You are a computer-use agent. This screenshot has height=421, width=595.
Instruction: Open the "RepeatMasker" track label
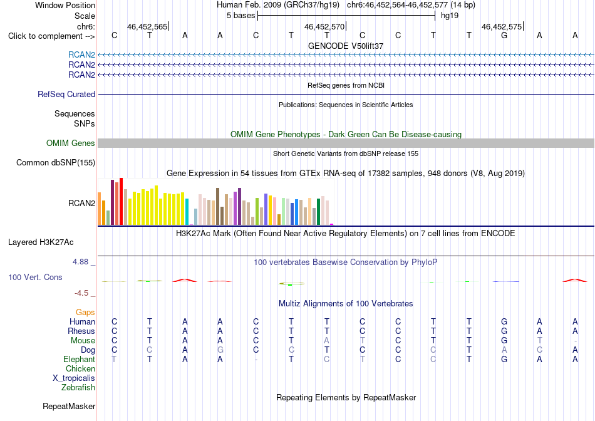pyautogui.click(x=69, y=406)
